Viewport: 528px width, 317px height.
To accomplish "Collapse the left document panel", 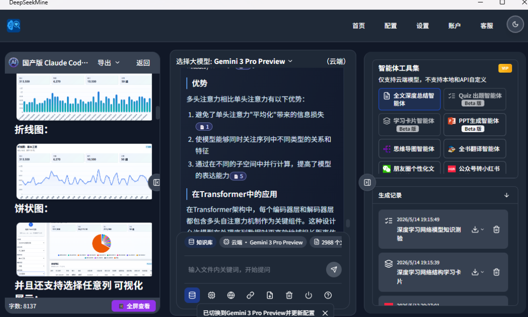I will (156, 182).
